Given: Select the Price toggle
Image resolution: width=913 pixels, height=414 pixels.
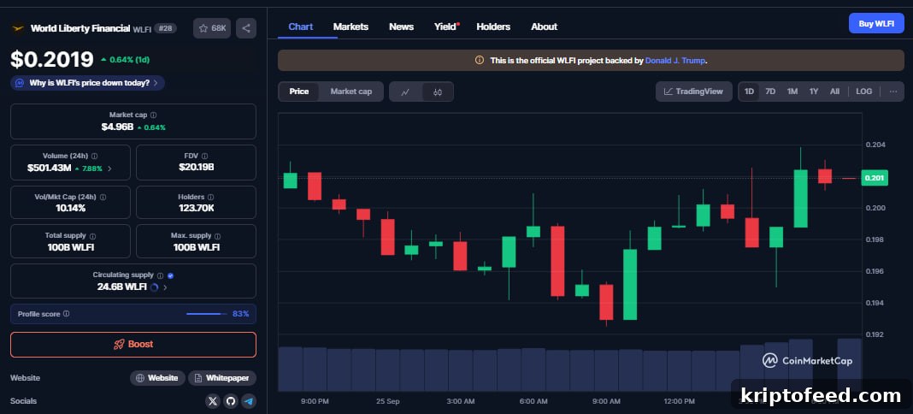Looking at the screenshot, I should (x=298, y=92).
